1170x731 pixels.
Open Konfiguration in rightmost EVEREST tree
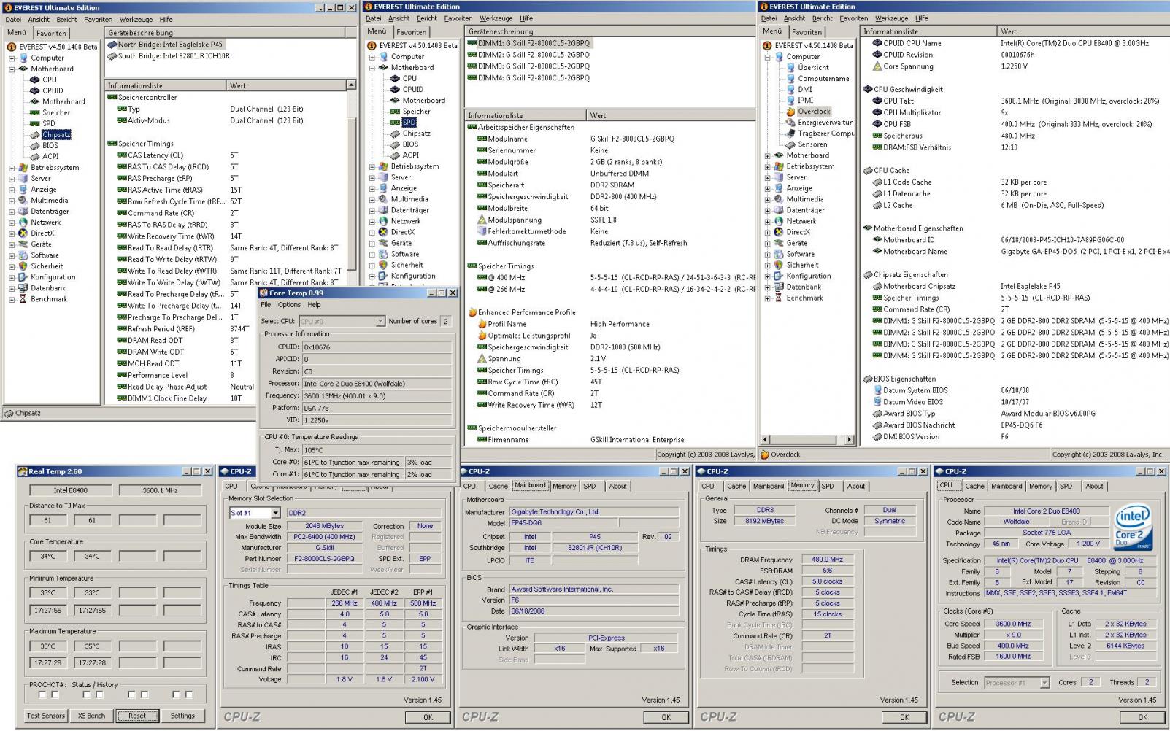pos(809,276)
